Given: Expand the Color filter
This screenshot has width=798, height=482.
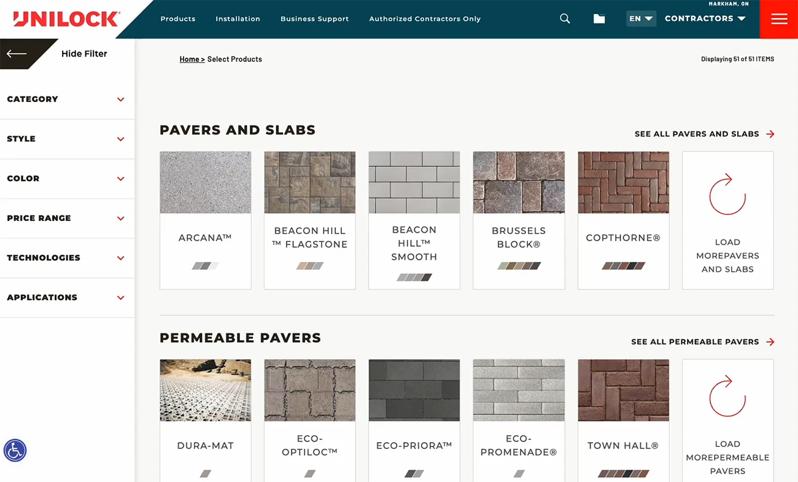Looking at the screenshot, I should pyautogui.click(x=67, y=179).
